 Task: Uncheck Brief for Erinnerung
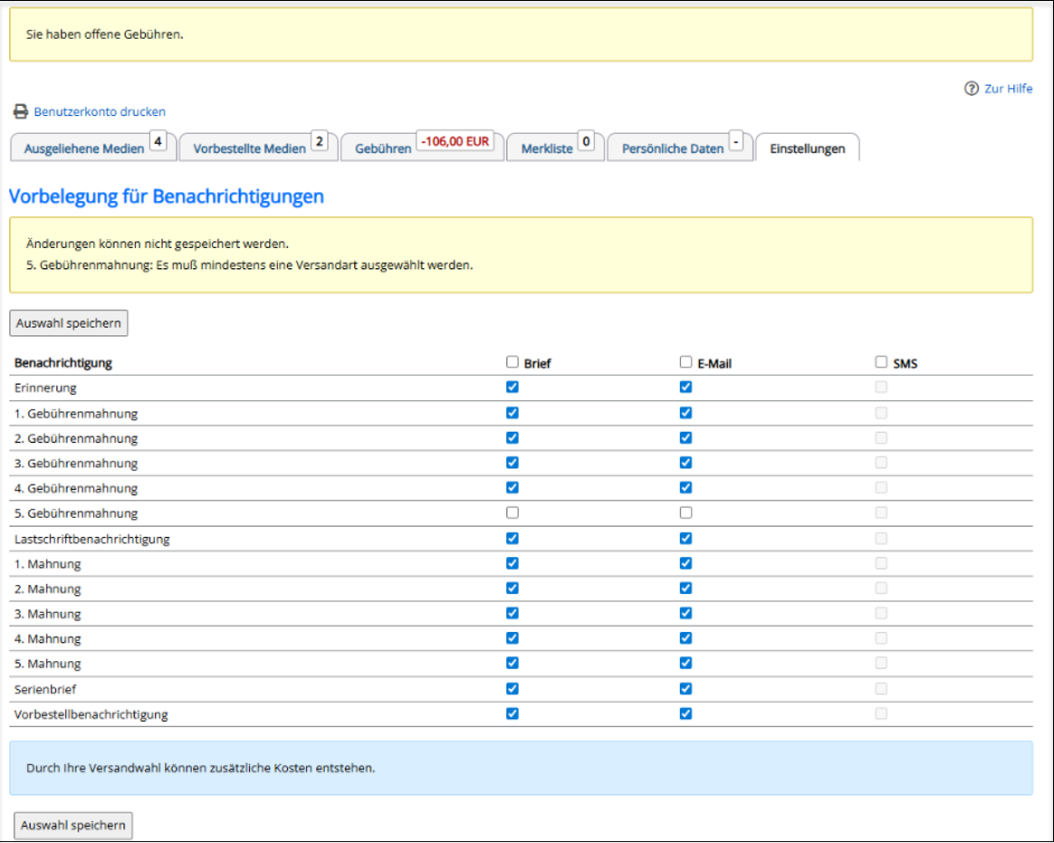[x=513, y=388]
